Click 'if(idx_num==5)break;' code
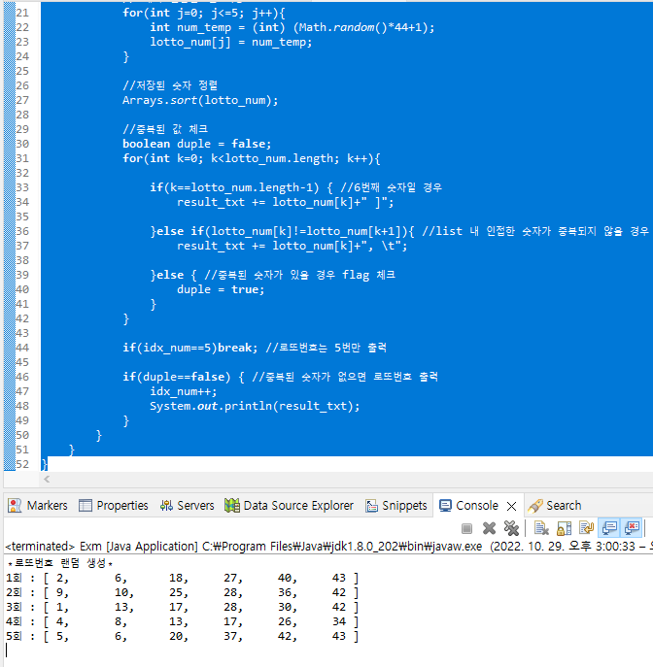Image resolution: width=653 pixels, height=667 pixels. [189, 348]
